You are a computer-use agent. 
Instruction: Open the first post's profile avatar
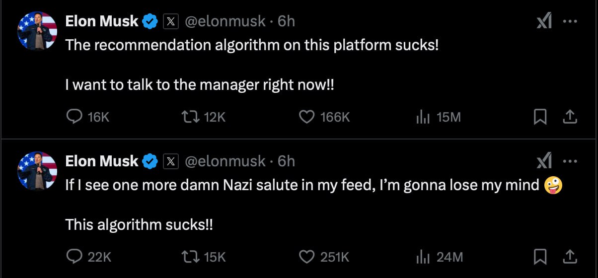click(37, 30)
